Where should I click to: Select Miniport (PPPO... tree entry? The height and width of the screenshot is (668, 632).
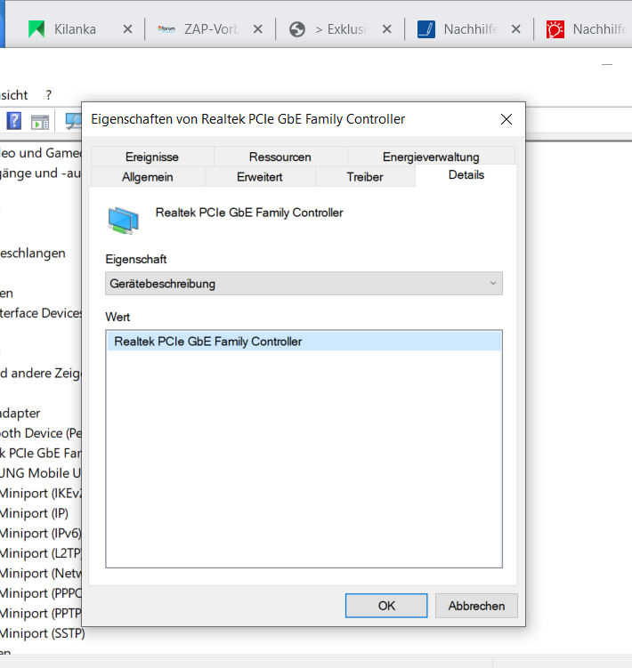[x=41, y=593]
